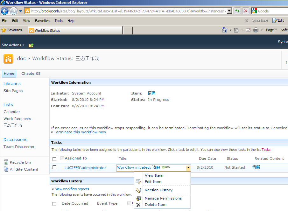Click the browser Back arrow button

4,11
